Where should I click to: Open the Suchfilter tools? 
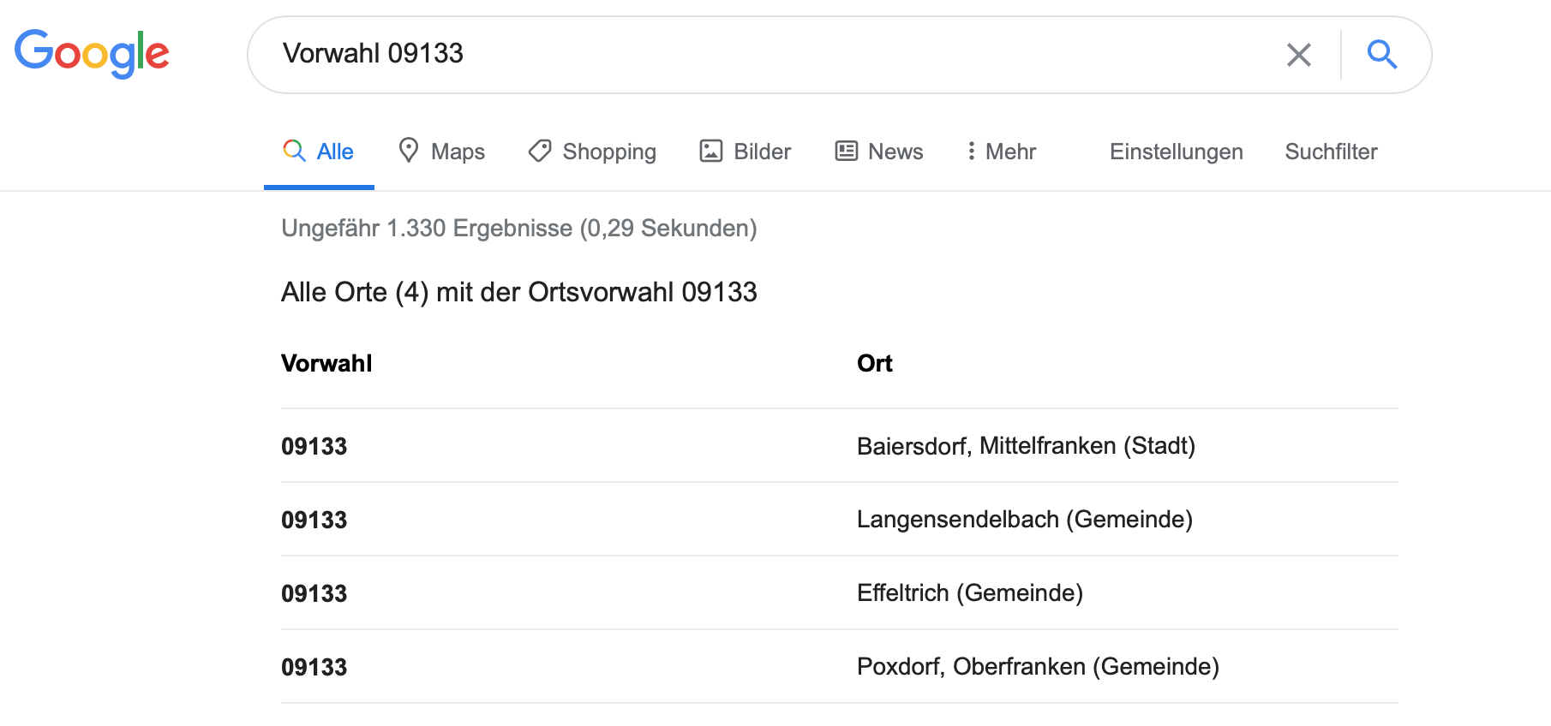[1331, 152]
